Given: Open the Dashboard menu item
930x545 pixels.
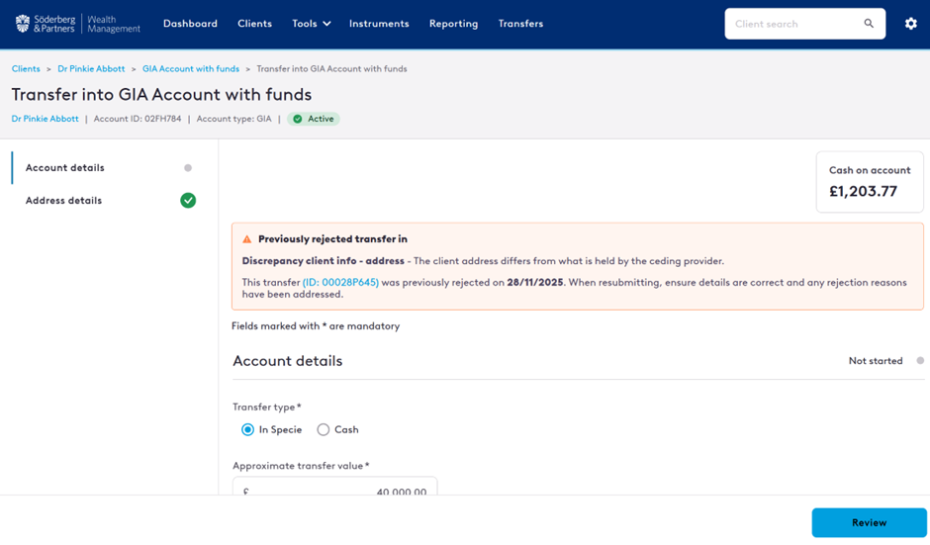Looking at the screenshot, I should click(190, 24).
